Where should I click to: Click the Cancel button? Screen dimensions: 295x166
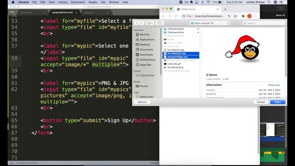261,102
